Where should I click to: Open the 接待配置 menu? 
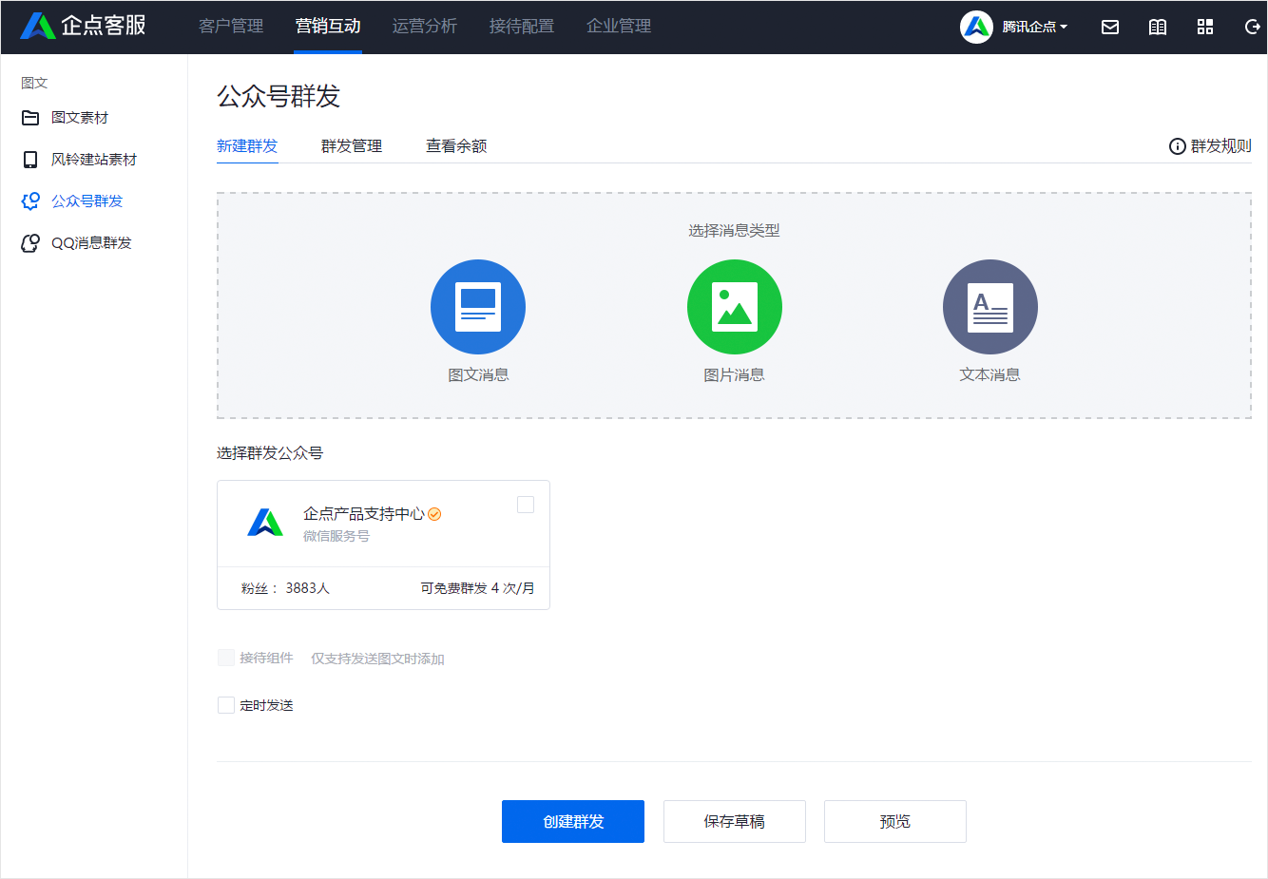click(522, 27)
